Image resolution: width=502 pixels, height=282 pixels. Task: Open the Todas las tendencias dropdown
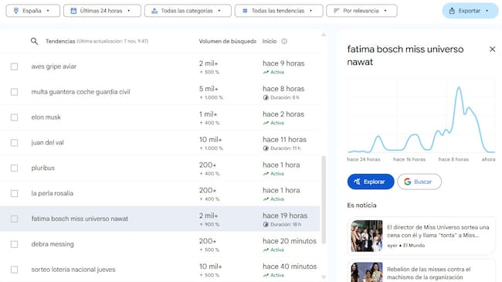279,11
